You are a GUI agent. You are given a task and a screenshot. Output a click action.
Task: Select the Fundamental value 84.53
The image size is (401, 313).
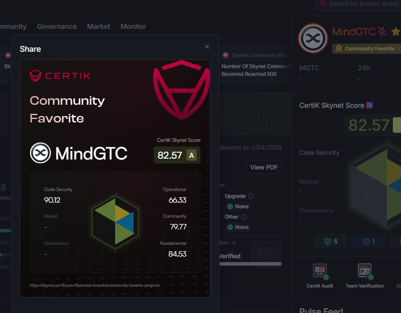point(177,254)
